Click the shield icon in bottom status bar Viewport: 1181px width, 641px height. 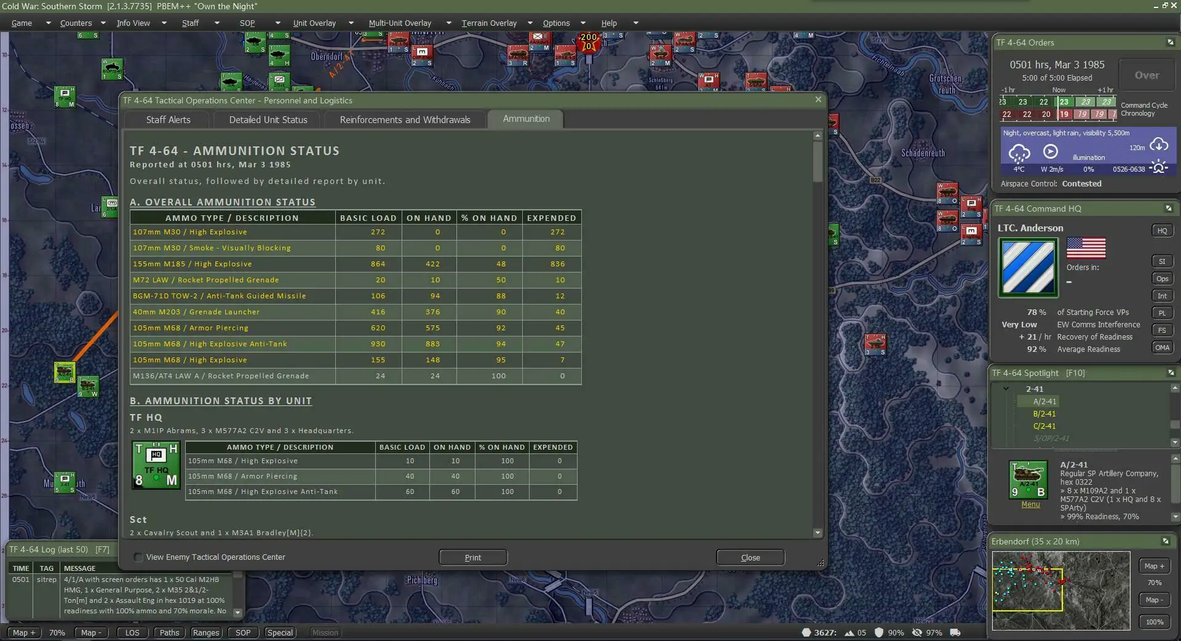(879, 632)
